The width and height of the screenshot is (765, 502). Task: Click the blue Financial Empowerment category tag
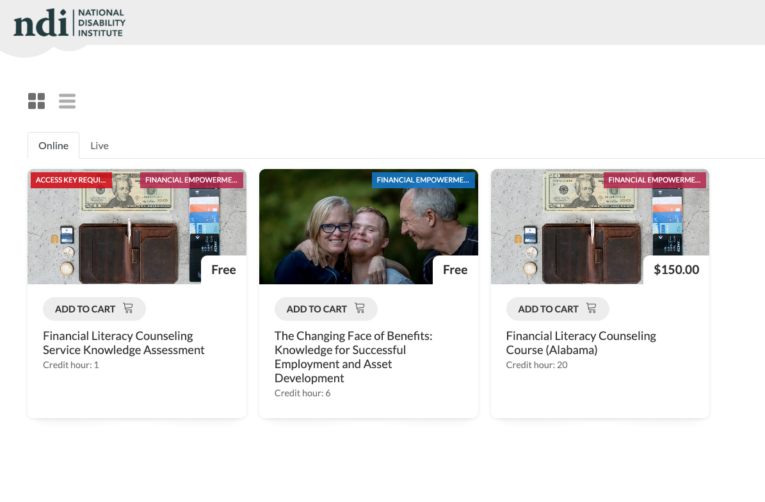point(423,180)
